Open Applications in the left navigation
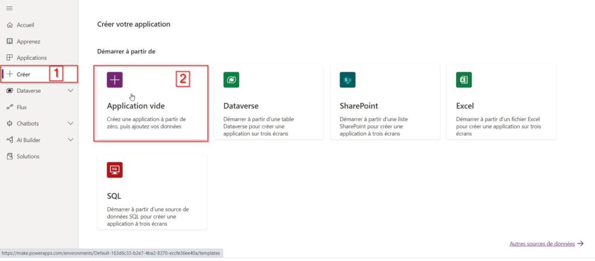Image resolution: width=595 pixels, height=261 pixels. click(x=31, y=58)
